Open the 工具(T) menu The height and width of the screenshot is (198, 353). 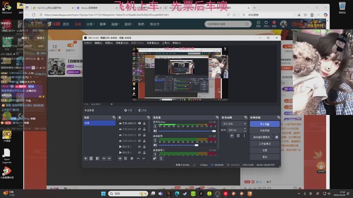(x=166, y=43)
